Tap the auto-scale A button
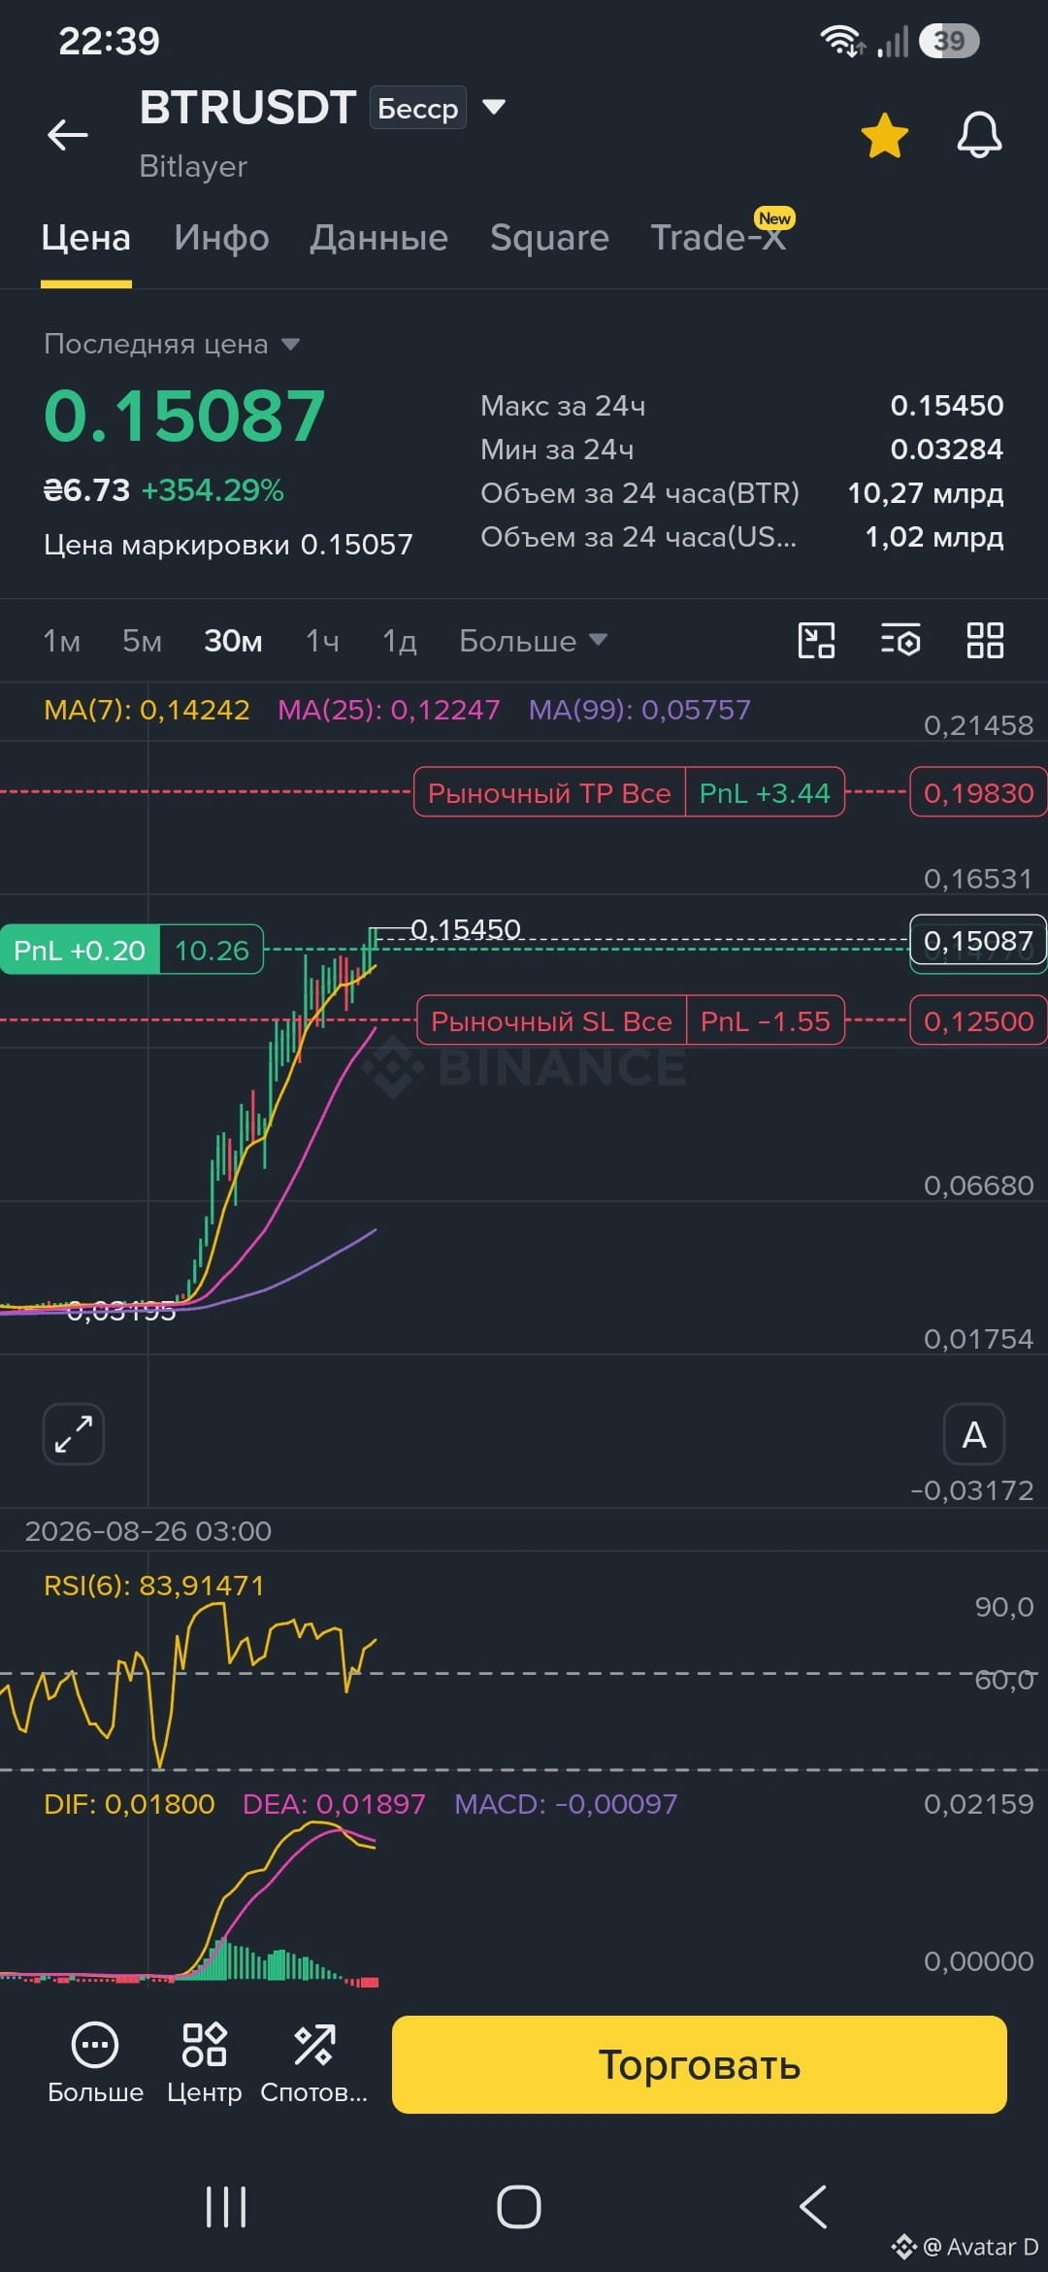Image resolution: width=1048 pixels, height=2272 pixels. coord(974,1434)
